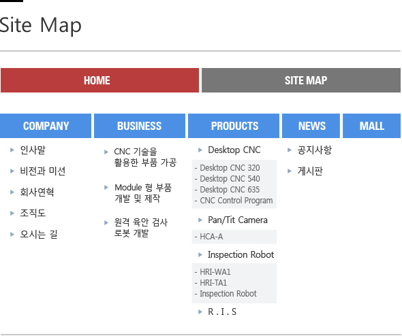Open the Desktop CNC 540 sub-link
The image size is (402, 336).
[230, 179]
